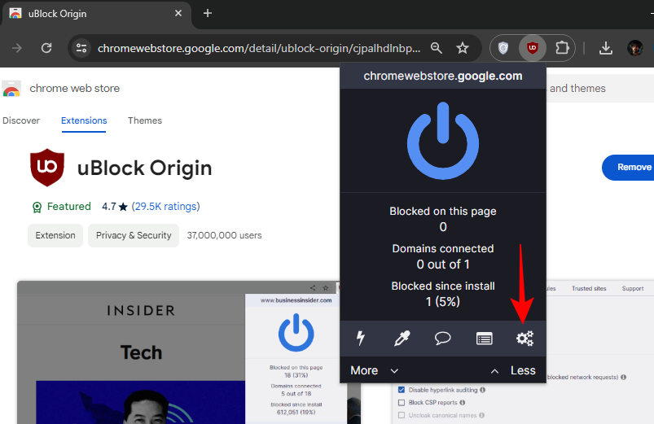The width and height of the screenshot is (654, 424).
Task: Open the Chrome profile avatar
Action: [x=634, y=48]
